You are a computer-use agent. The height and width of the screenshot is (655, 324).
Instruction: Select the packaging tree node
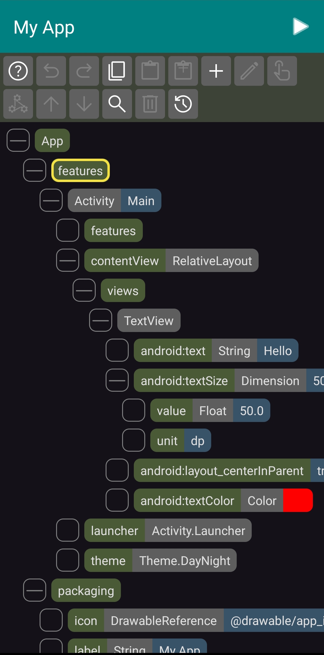point(86,590)
